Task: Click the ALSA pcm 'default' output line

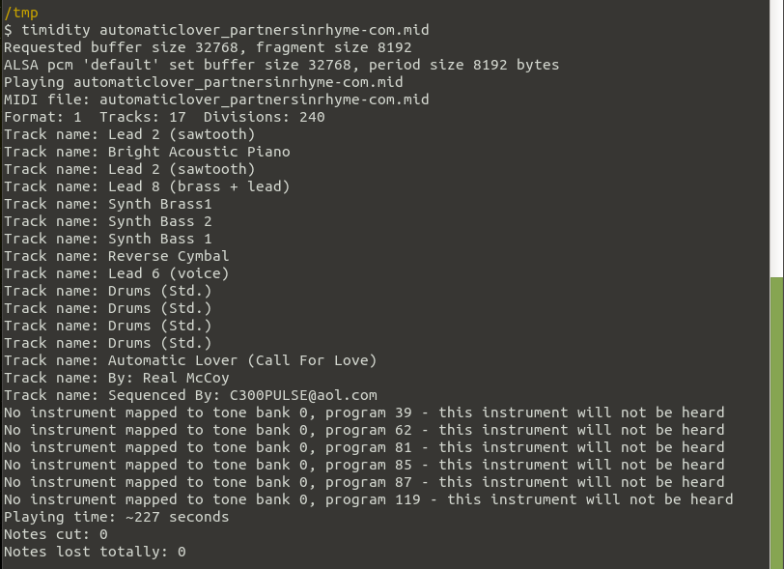Action: point(282,65)
